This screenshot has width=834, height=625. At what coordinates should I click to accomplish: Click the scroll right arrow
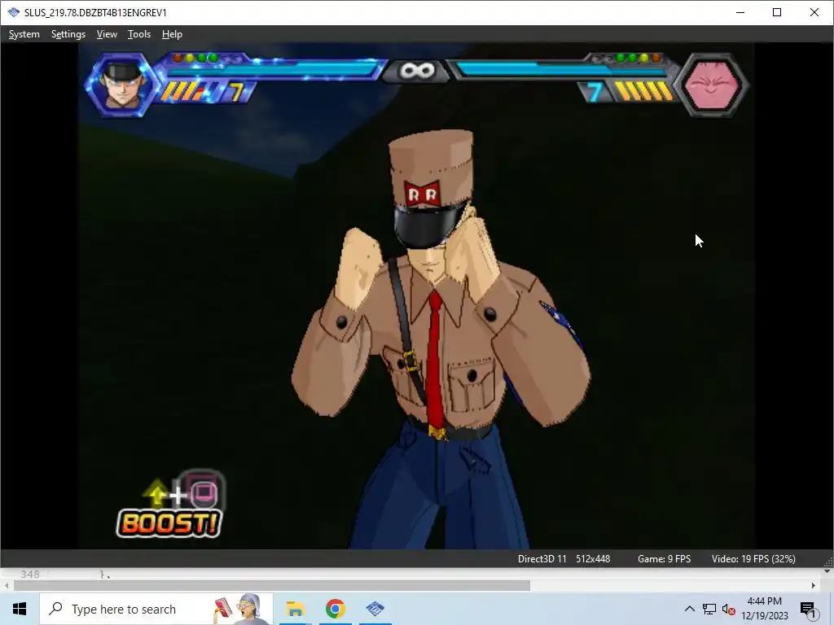814,586
